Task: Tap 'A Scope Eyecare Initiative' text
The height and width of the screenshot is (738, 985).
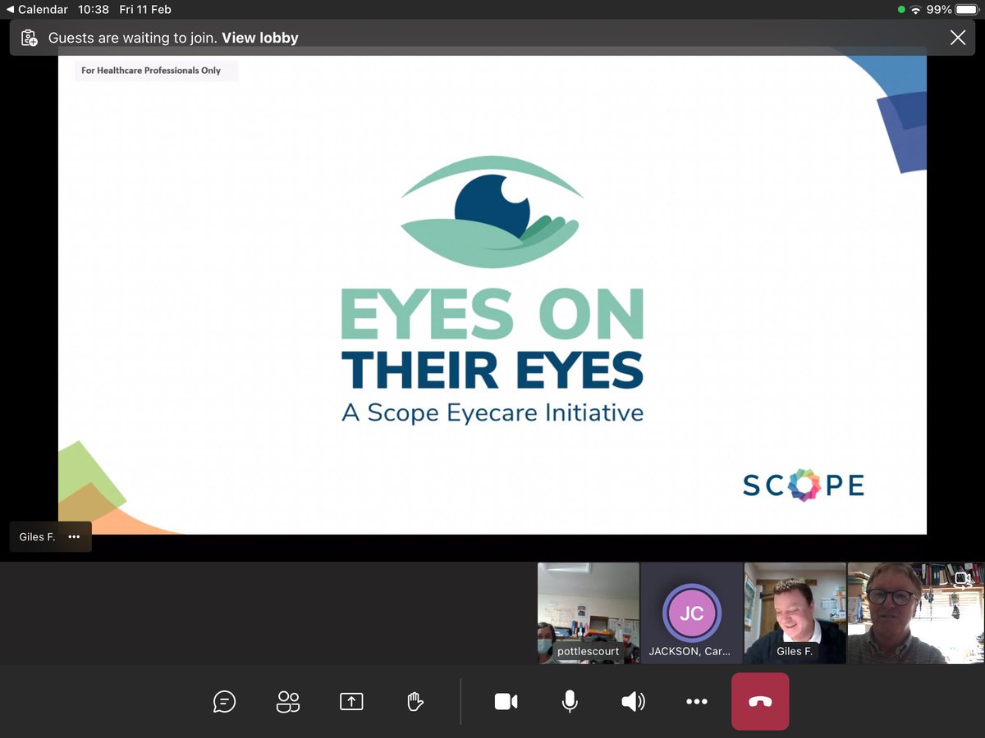Action: tap(492, 412)
